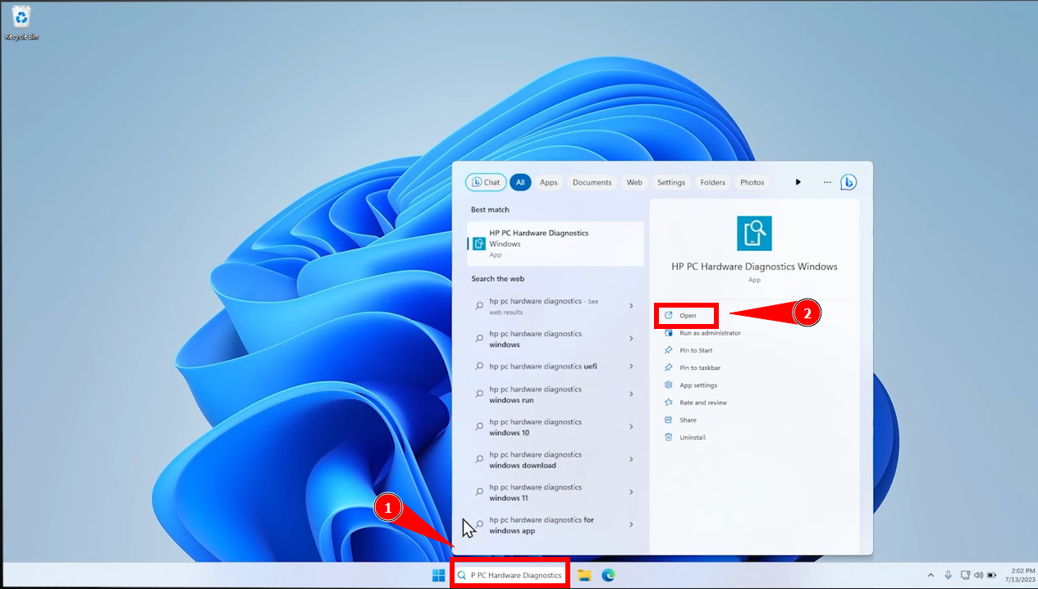Click the HP PC Hardware Diagnostics icon under Best match

click(x=478, y=242)
